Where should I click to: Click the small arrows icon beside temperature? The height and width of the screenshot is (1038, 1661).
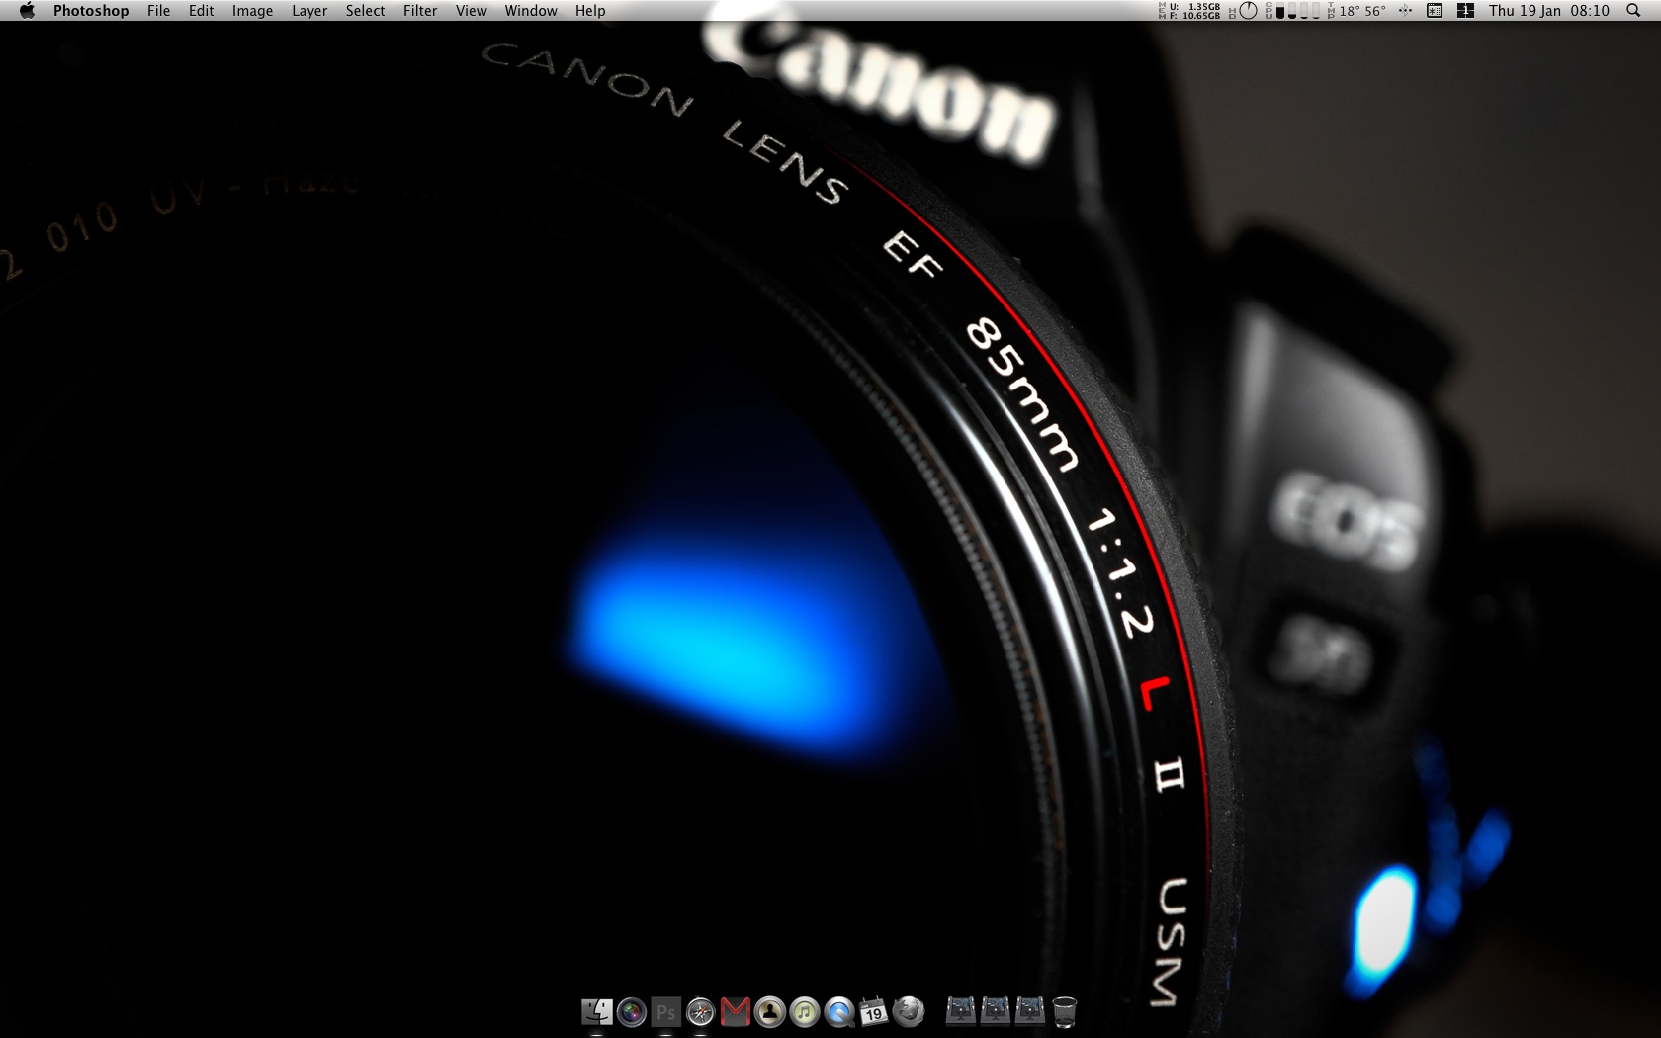tap(1405, 10)
